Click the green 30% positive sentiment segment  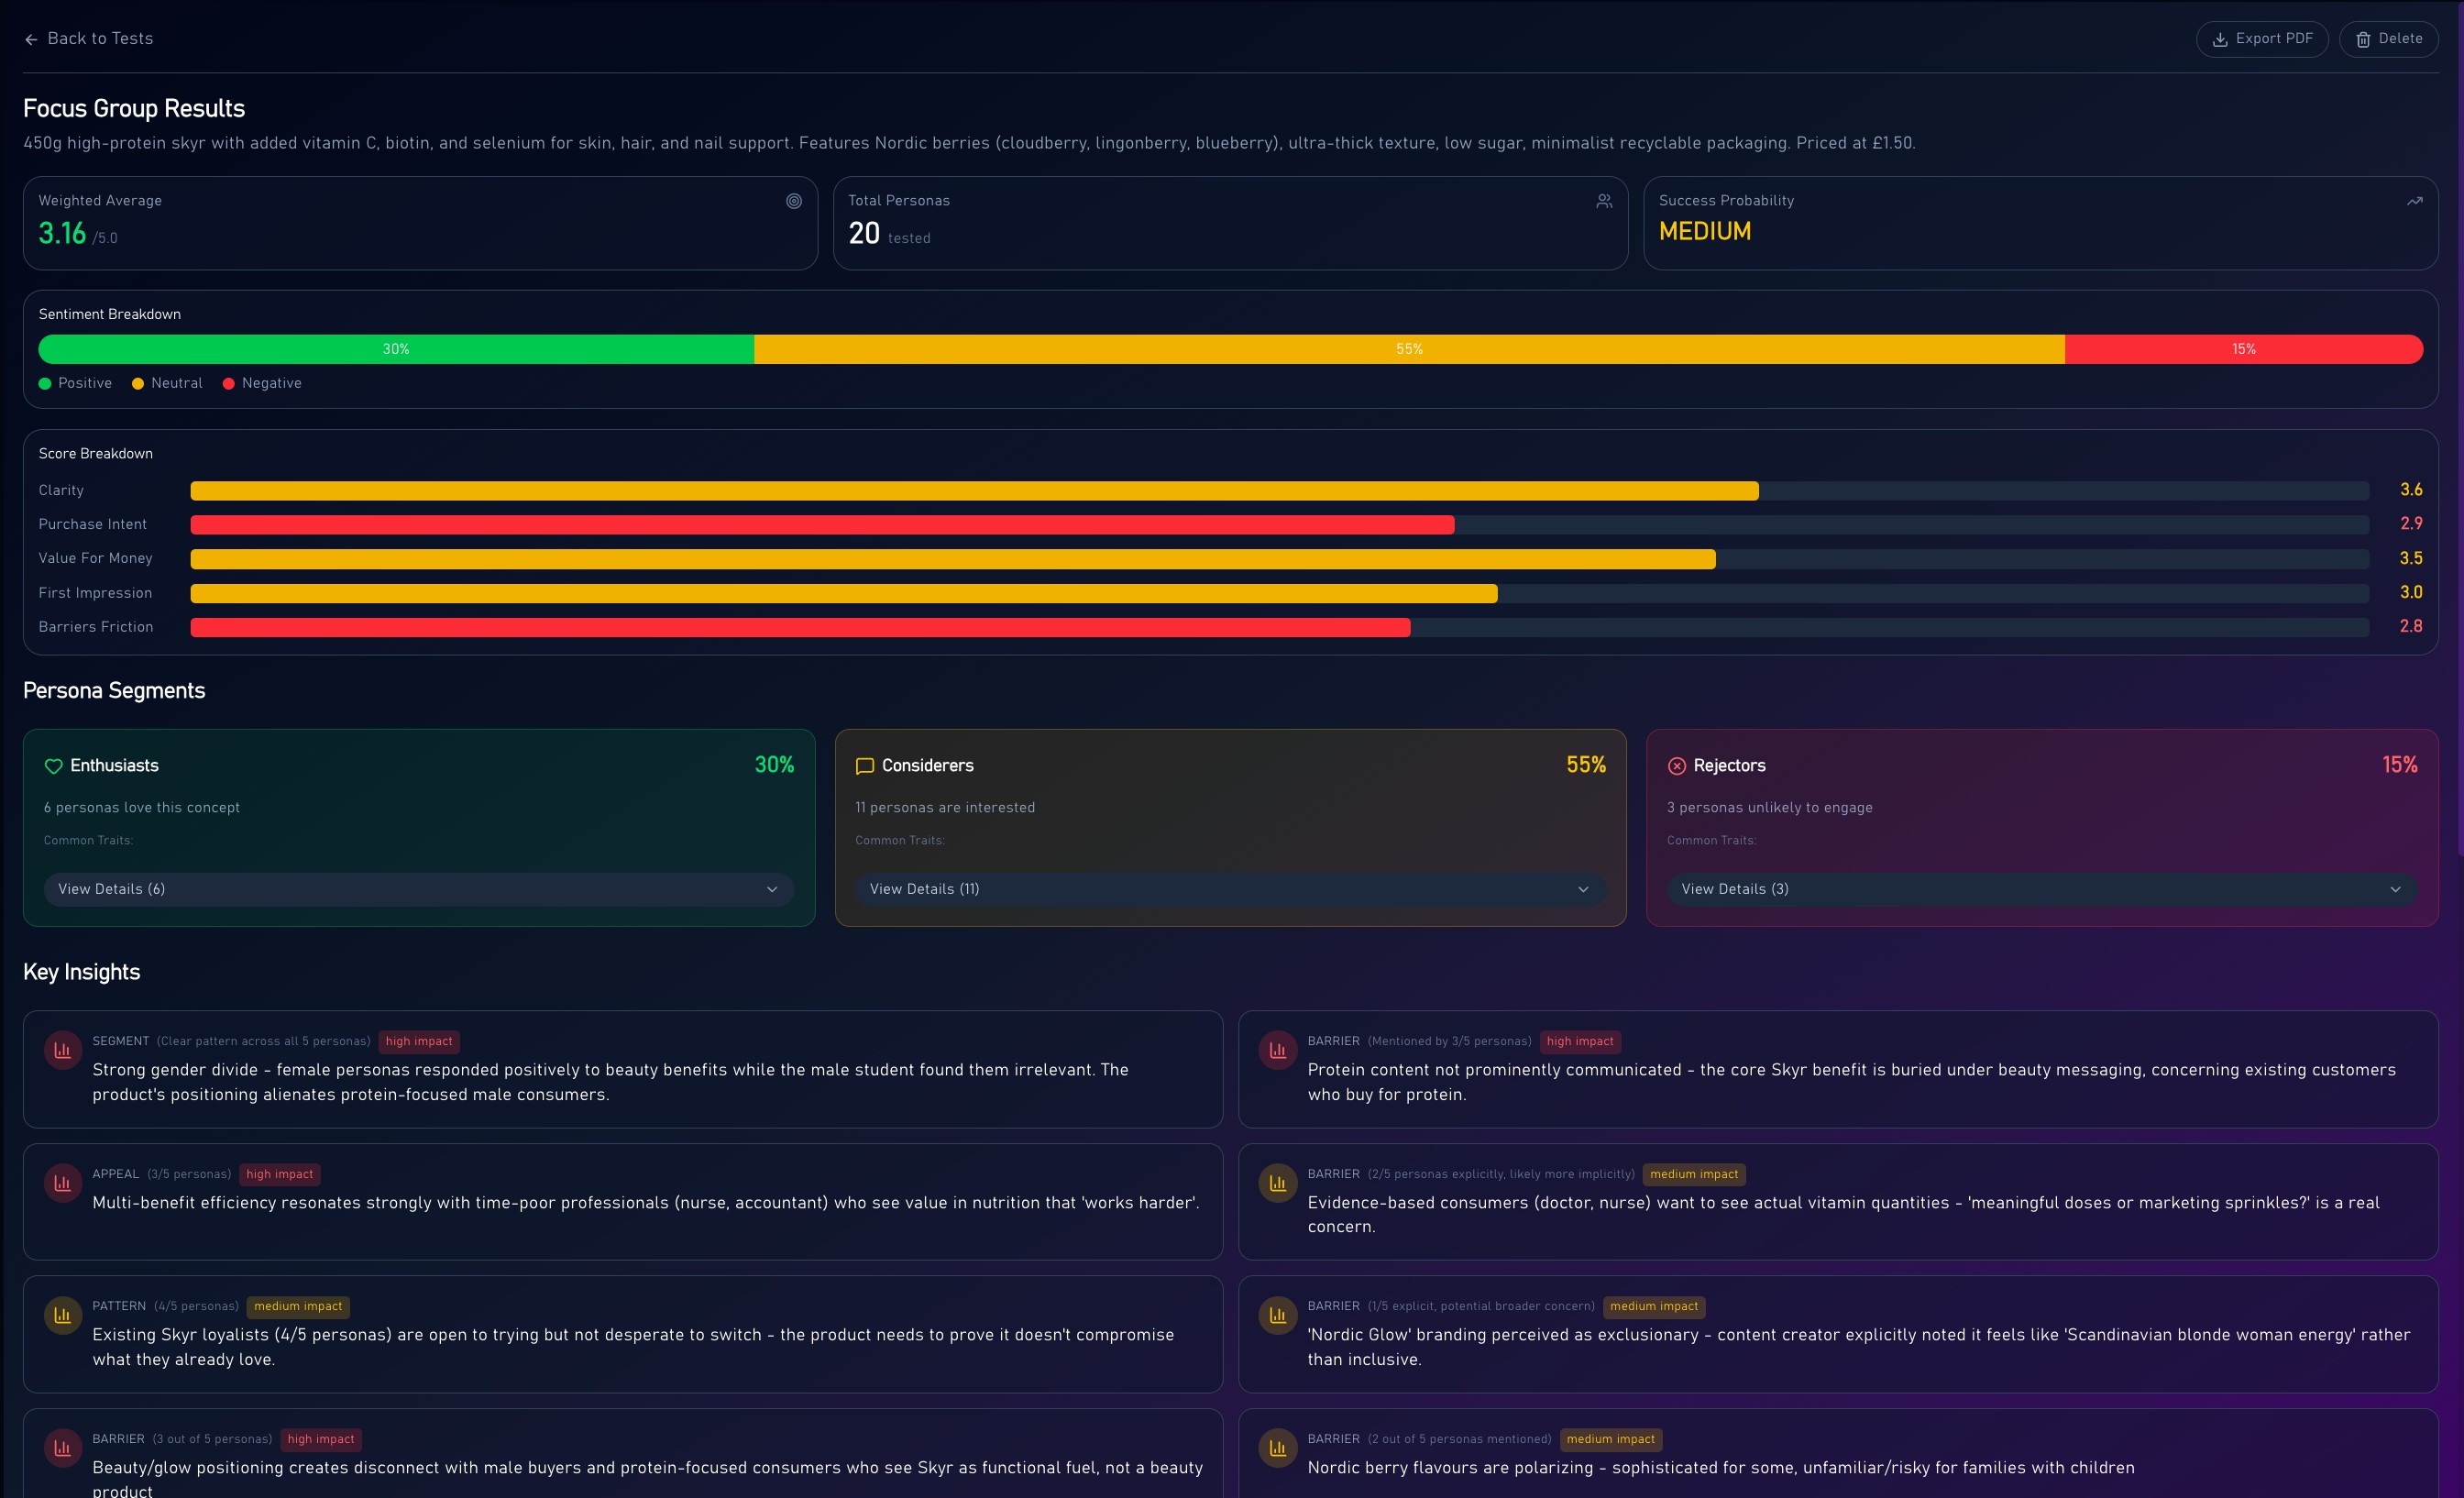click(x=396, y=349)
